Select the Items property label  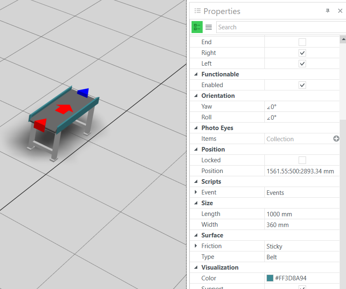click(x=209, y=139)
